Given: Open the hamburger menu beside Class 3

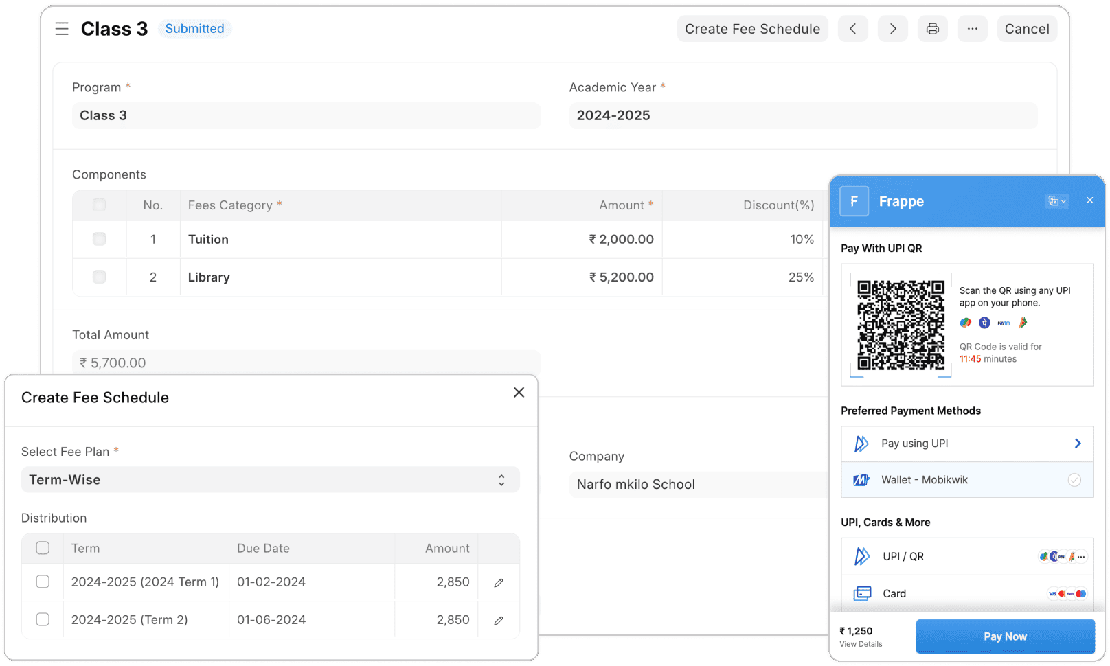Looking at the screenshot, I should click(62, 28).
